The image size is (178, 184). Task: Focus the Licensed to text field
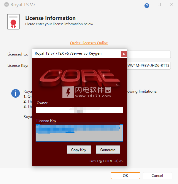148,54
